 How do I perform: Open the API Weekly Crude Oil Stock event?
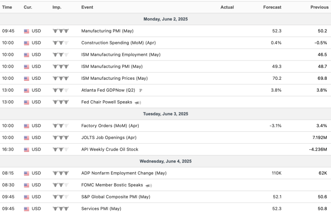click(110, 149)
